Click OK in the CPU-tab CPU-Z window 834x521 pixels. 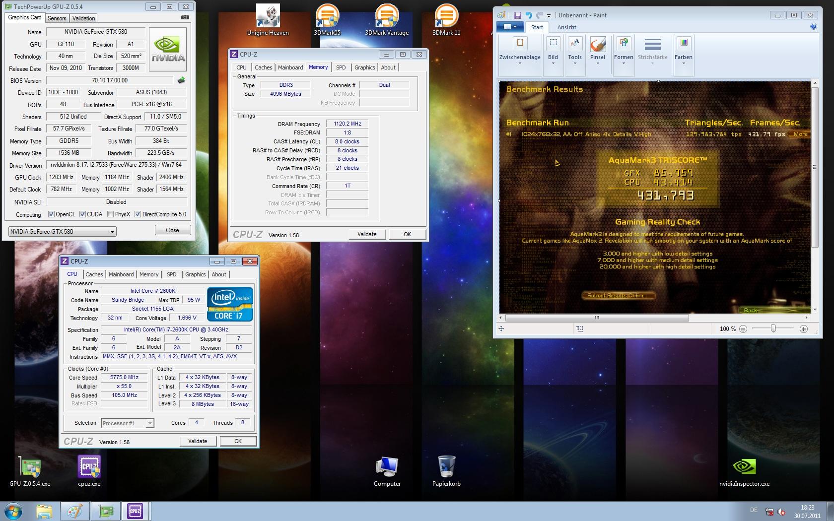238,441
